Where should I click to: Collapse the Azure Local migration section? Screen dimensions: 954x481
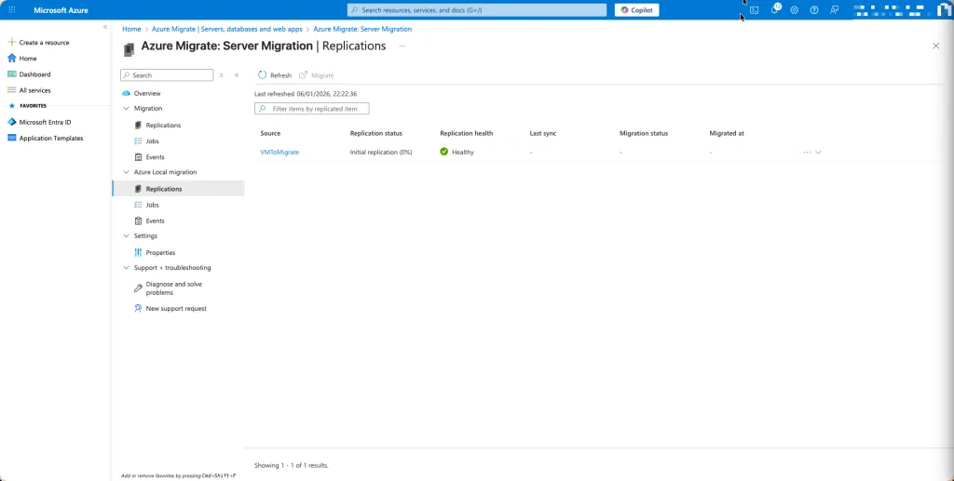click(x=127, y=172)
